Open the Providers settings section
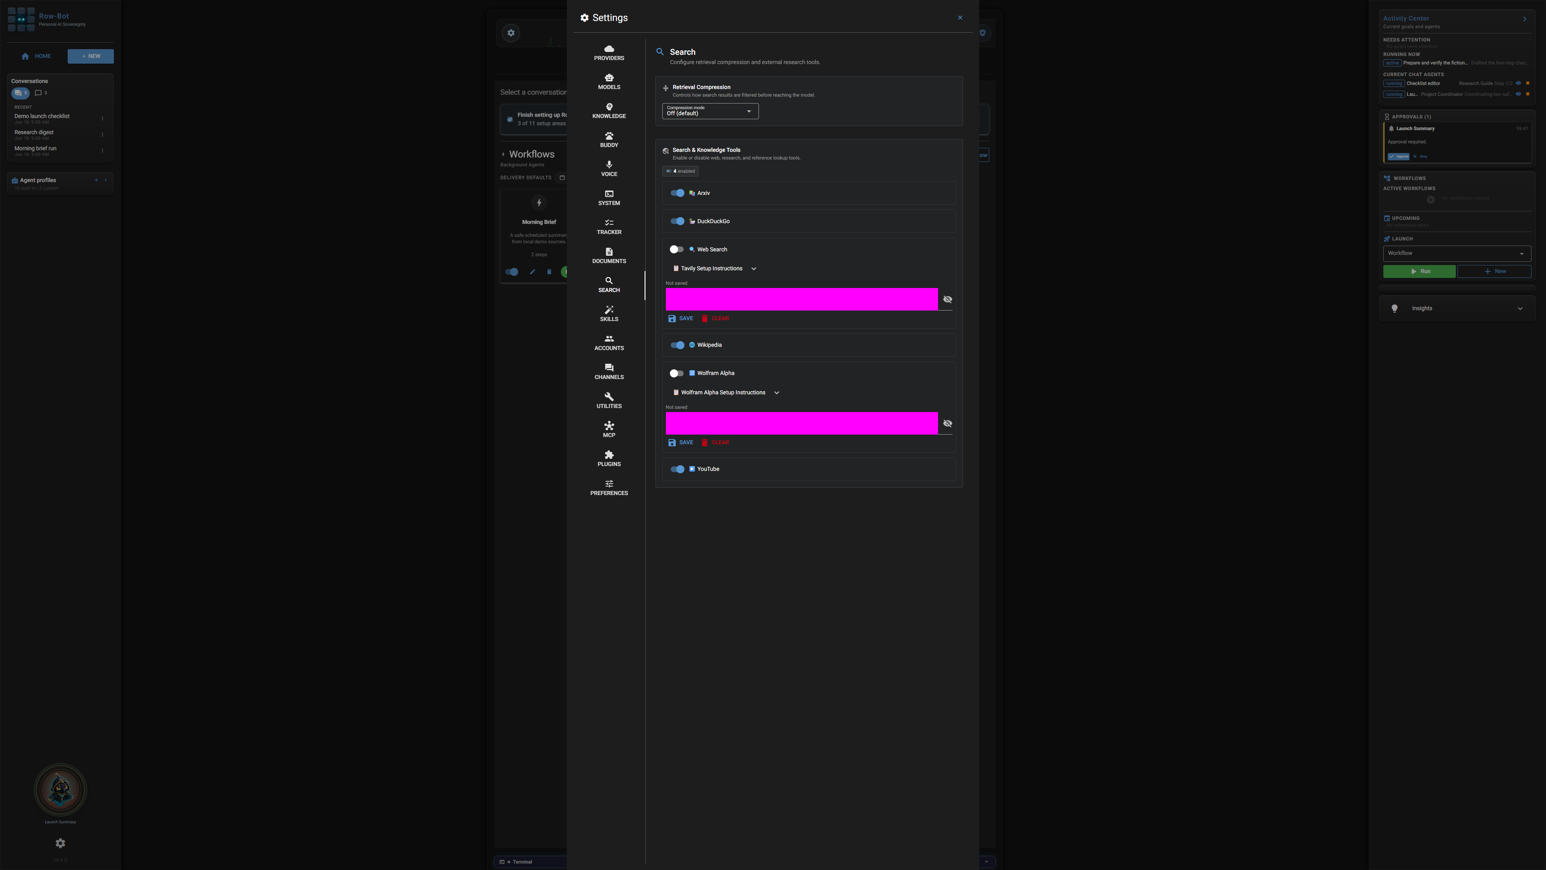This screenshot has width=1546, height=870. (x=609, y=53)
